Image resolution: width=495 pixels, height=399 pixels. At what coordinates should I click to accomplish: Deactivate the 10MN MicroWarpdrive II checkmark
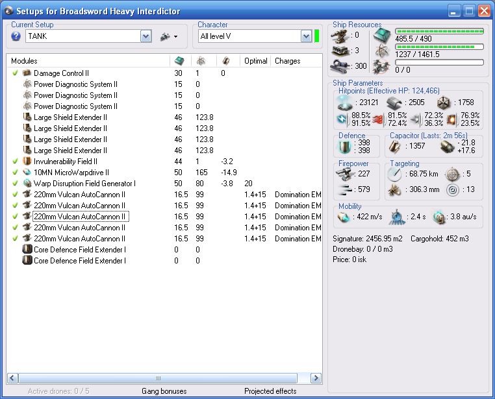click(15, 173)
